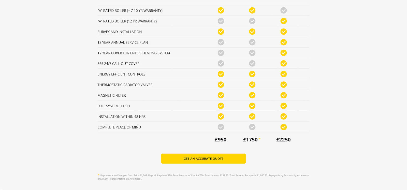
Task: Select the £1750 price
Action: point(250,140)
